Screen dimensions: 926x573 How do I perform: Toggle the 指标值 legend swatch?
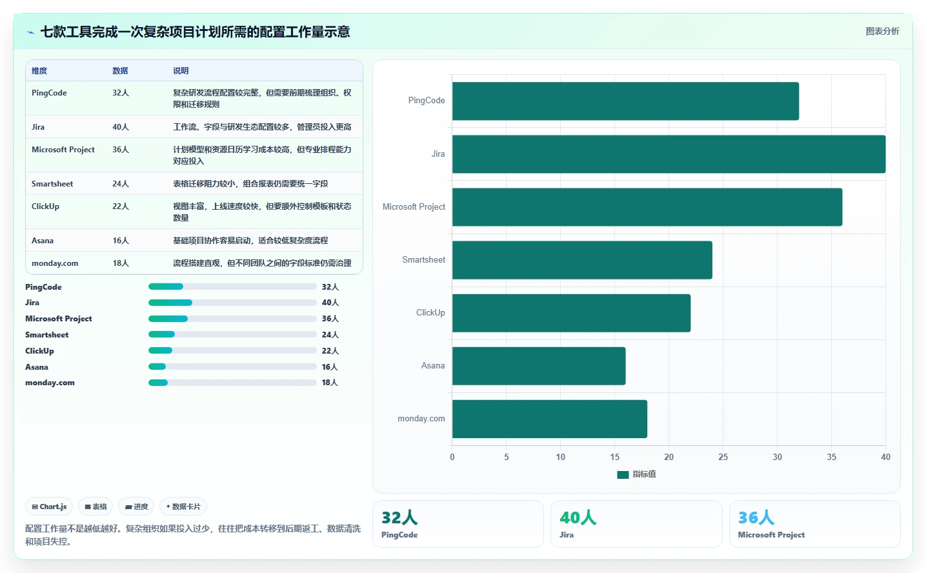623,474
